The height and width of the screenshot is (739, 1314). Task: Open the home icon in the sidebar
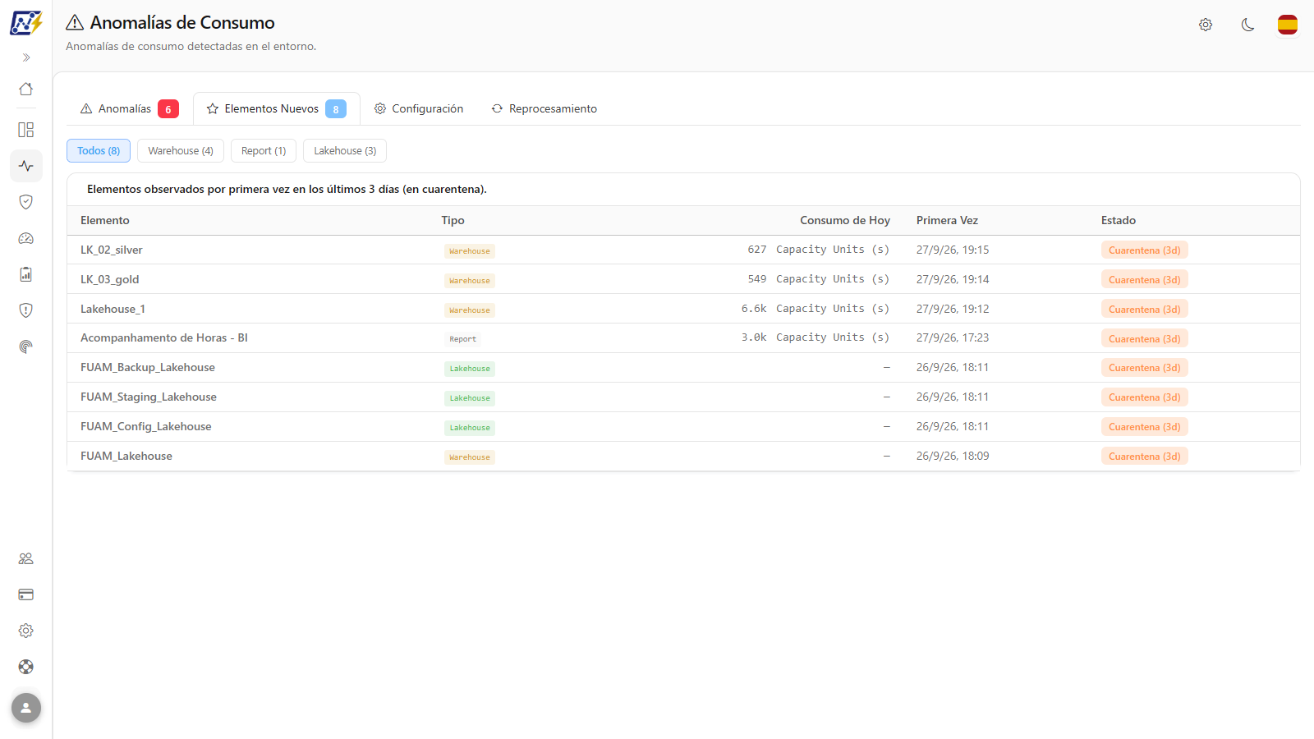pos(26,89)
